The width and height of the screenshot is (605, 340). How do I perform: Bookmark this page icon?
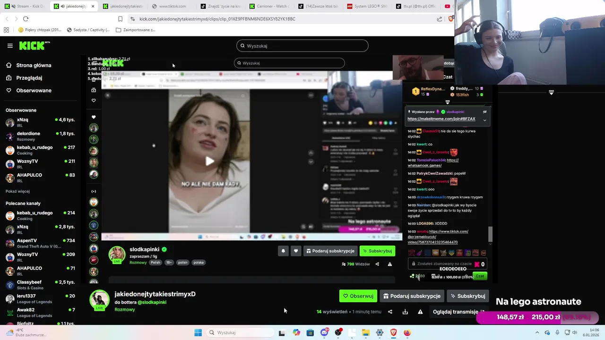tap(120, 19)
